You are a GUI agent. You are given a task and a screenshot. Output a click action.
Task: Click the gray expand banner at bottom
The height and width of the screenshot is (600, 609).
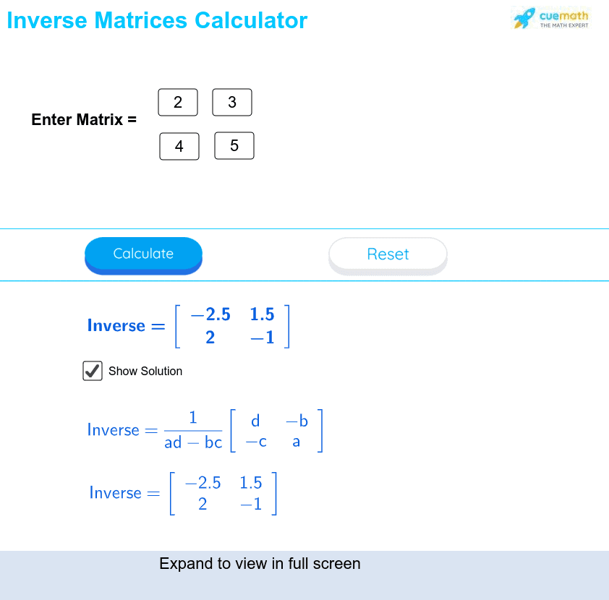click(304, 575)
